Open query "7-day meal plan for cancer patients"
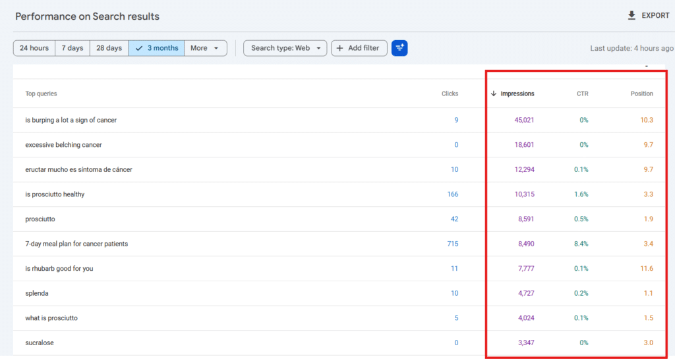The width and height of the screenshot is (675, 359). [x=76, y=244]
